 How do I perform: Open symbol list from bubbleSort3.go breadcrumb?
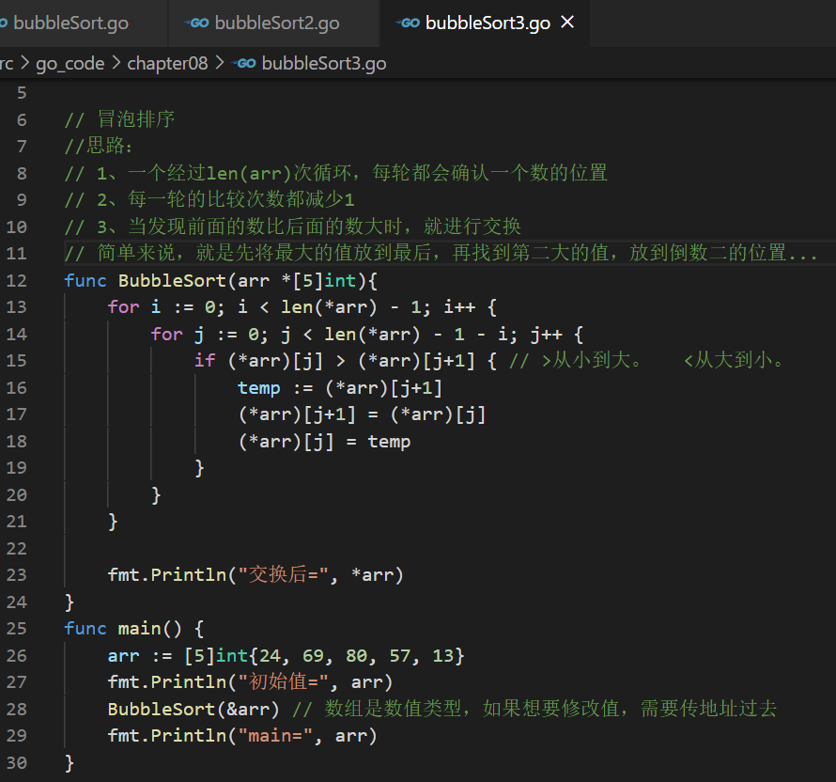point(323,63)
